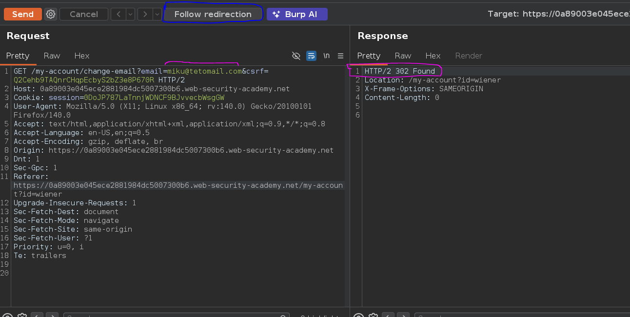Toggle showing \n newline characters
630x317 pixels.
326,56
